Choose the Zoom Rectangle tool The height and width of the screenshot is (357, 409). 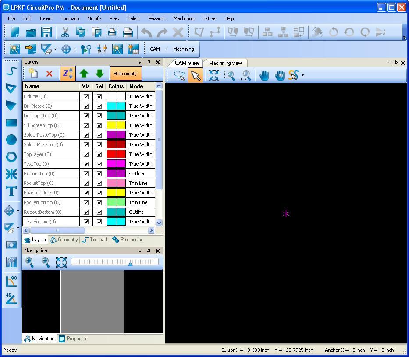pyautogui.click(x=230, y=75)
